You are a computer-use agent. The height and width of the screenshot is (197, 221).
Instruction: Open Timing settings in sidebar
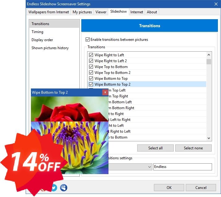(x=54, y=32)
